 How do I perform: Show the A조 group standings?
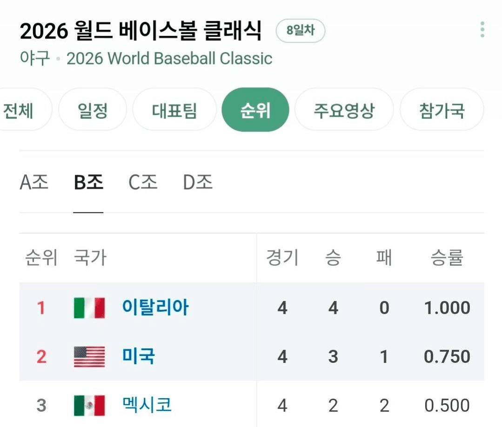34,183
